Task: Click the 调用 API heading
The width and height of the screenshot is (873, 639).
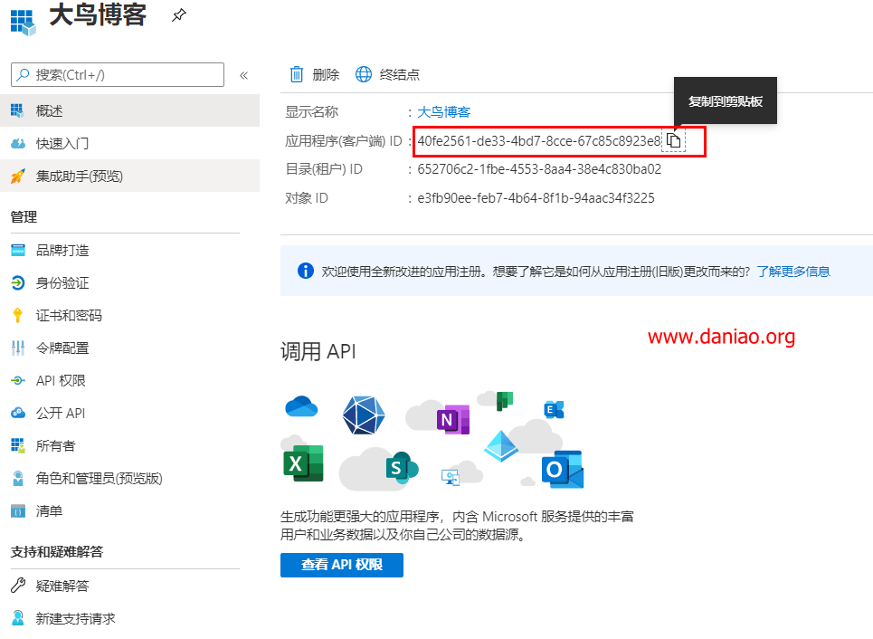Action: click(x=318, y=352)
